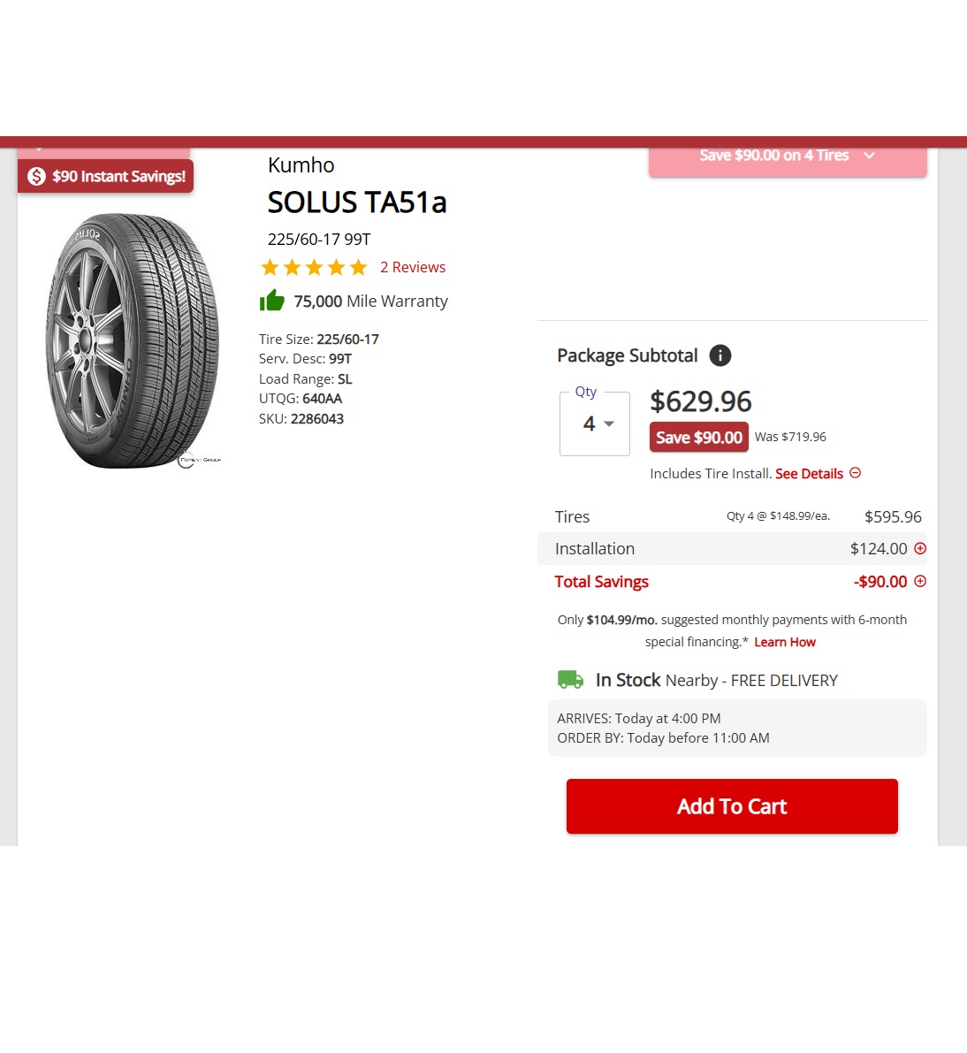The height and width of the screenshot is (1053, 967).
Task: Click See Details link
Action: 809,473
